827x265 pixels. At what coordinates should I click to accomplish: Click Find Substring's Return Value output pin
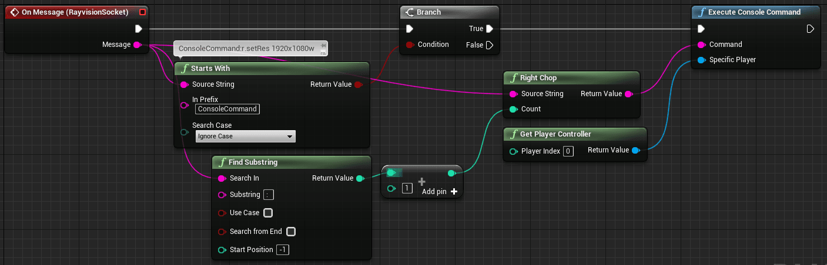[x=360, y=178]
